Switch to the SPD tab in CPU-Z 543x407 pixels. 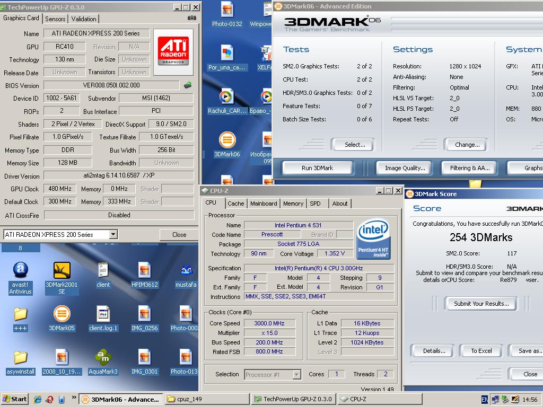coord(315,203)
